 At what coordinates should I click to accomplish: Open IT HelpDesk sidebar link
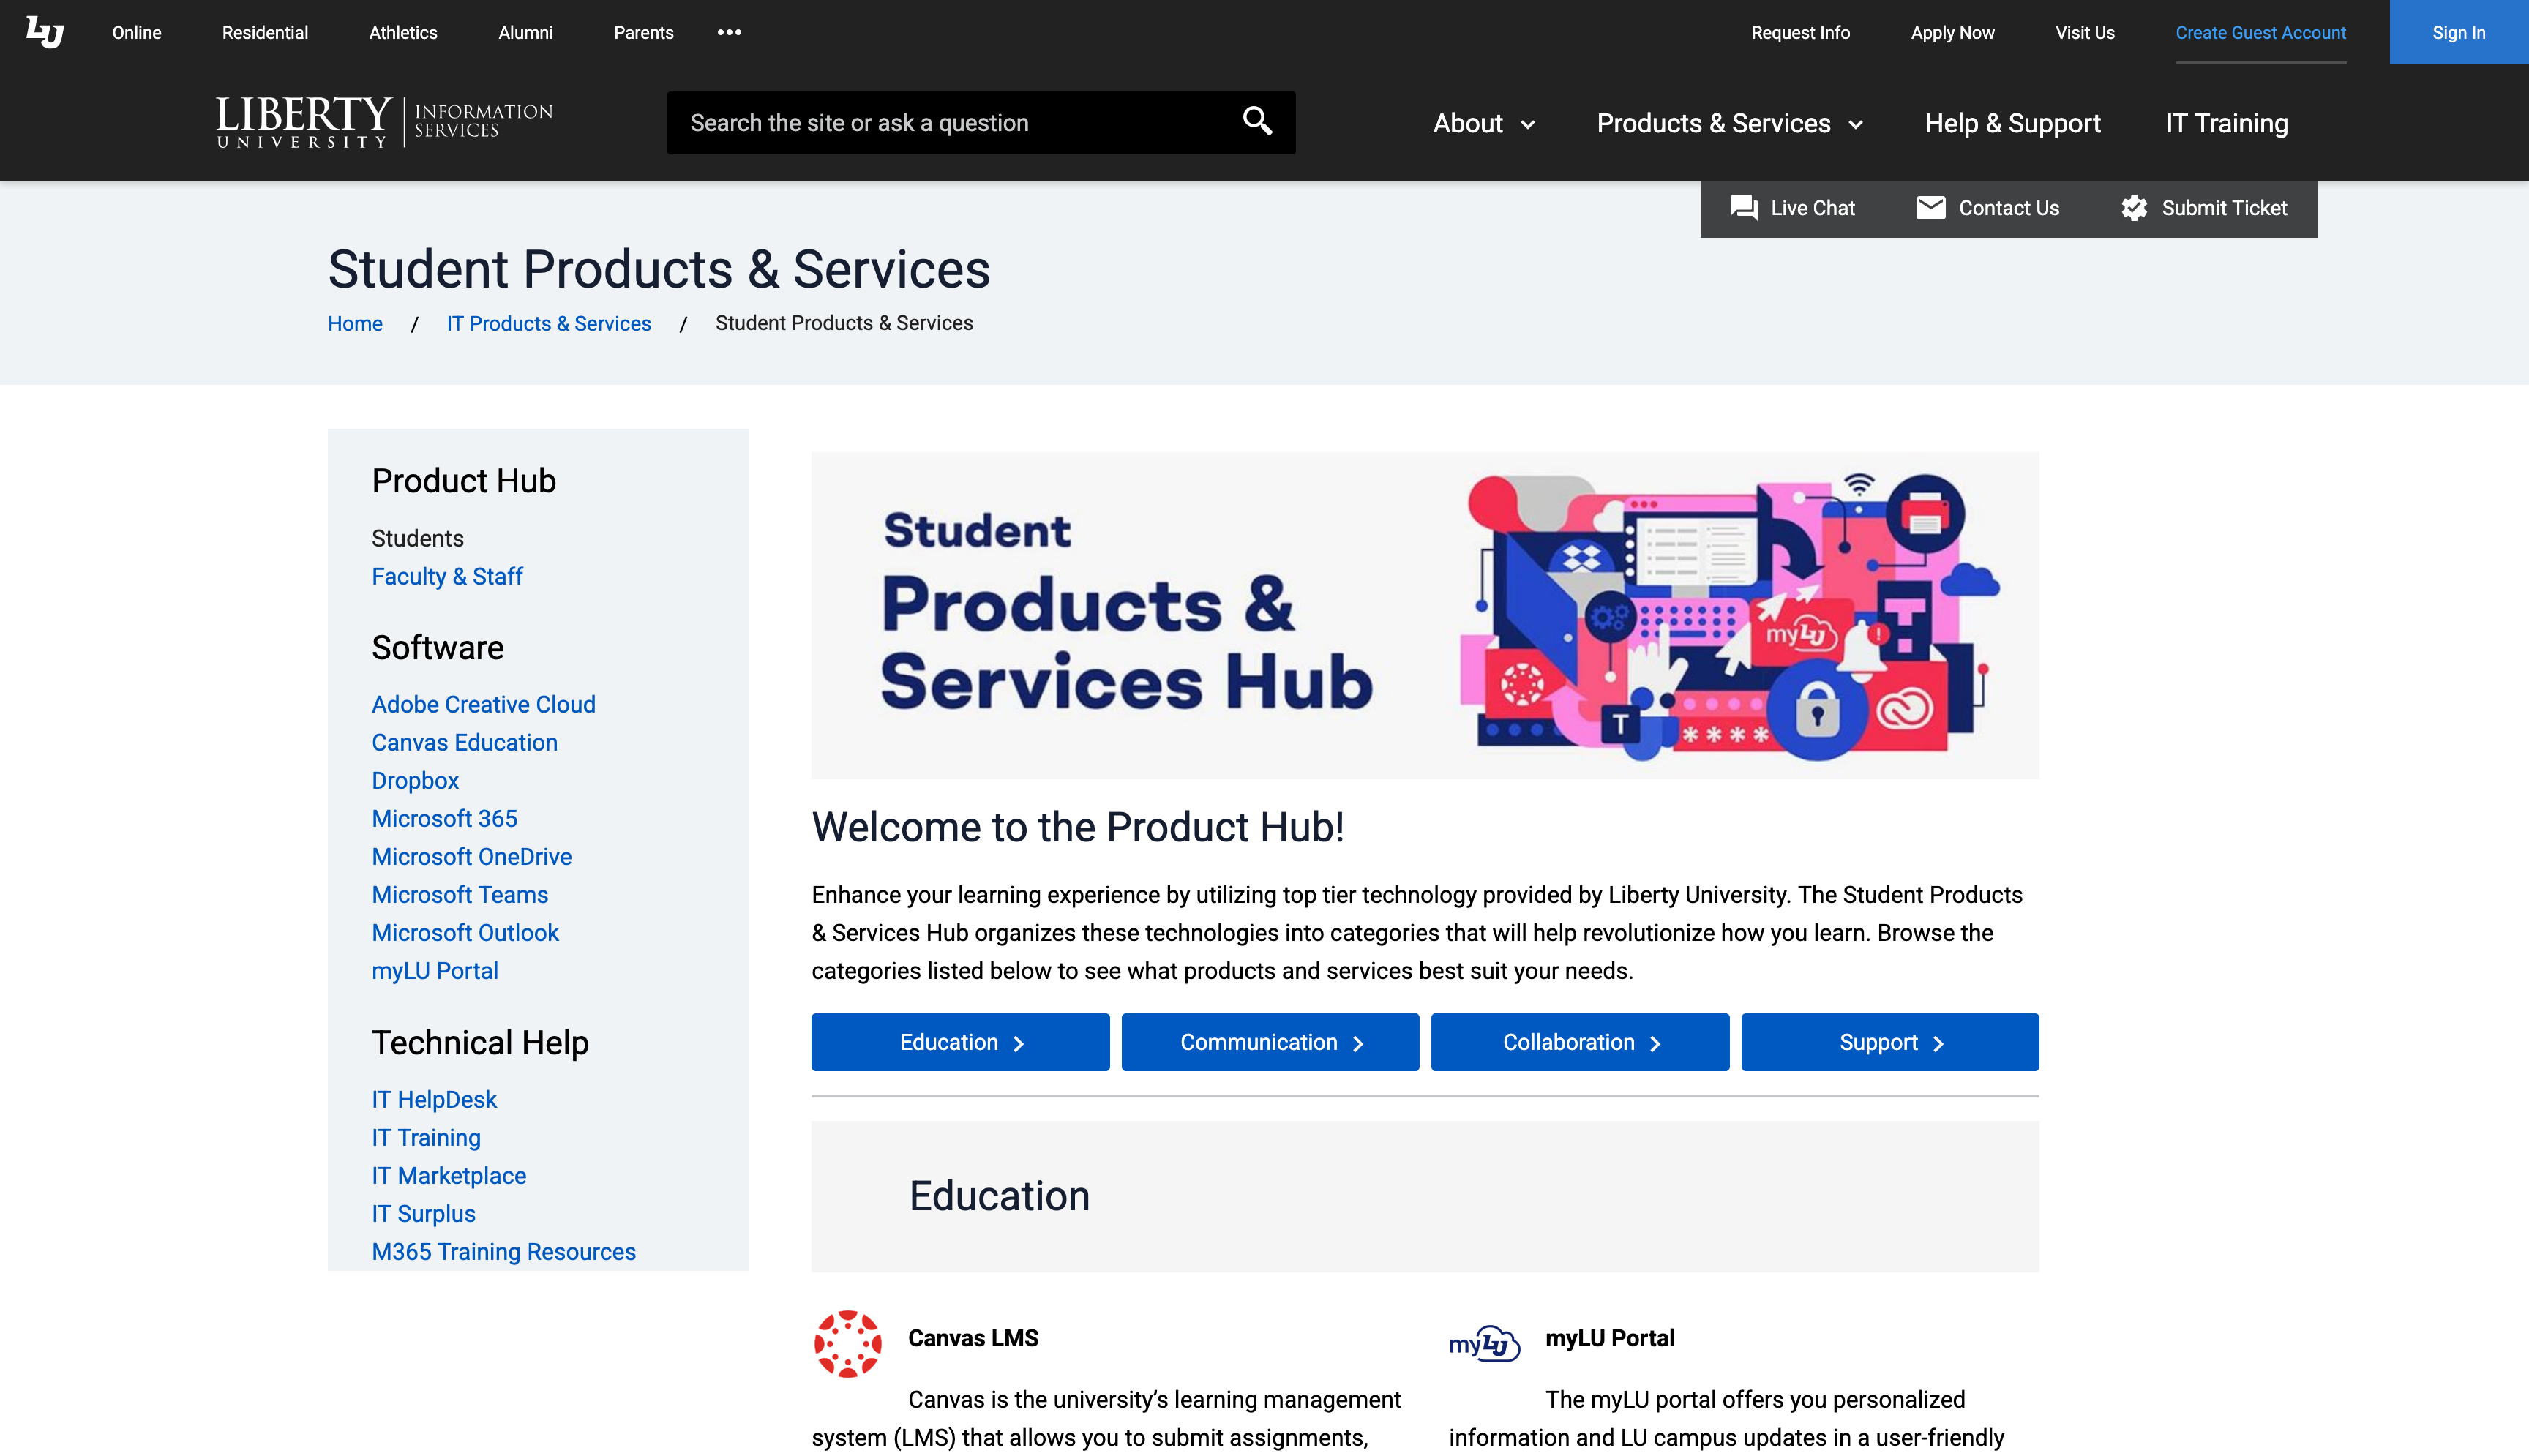[x=434, y=1099]
